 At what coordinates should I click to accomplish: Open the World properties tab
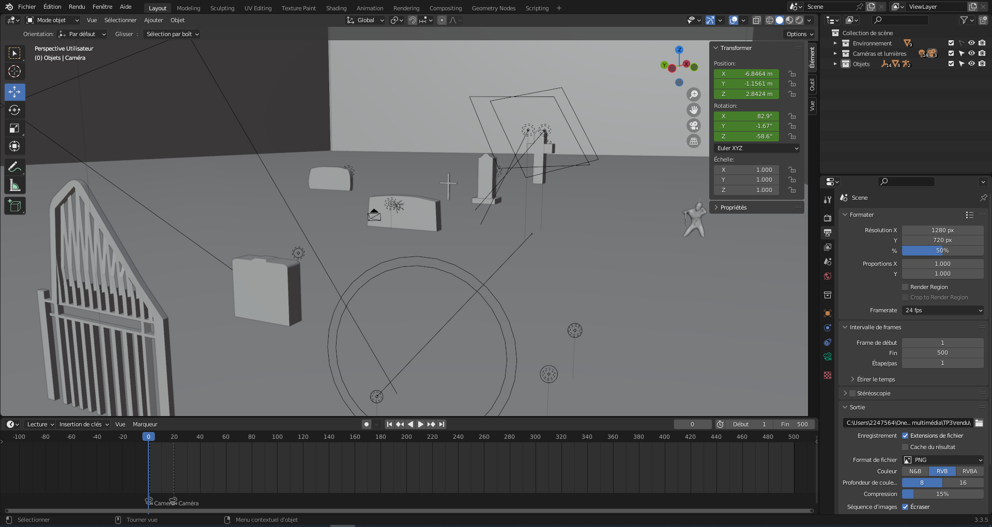coord(827,276)
